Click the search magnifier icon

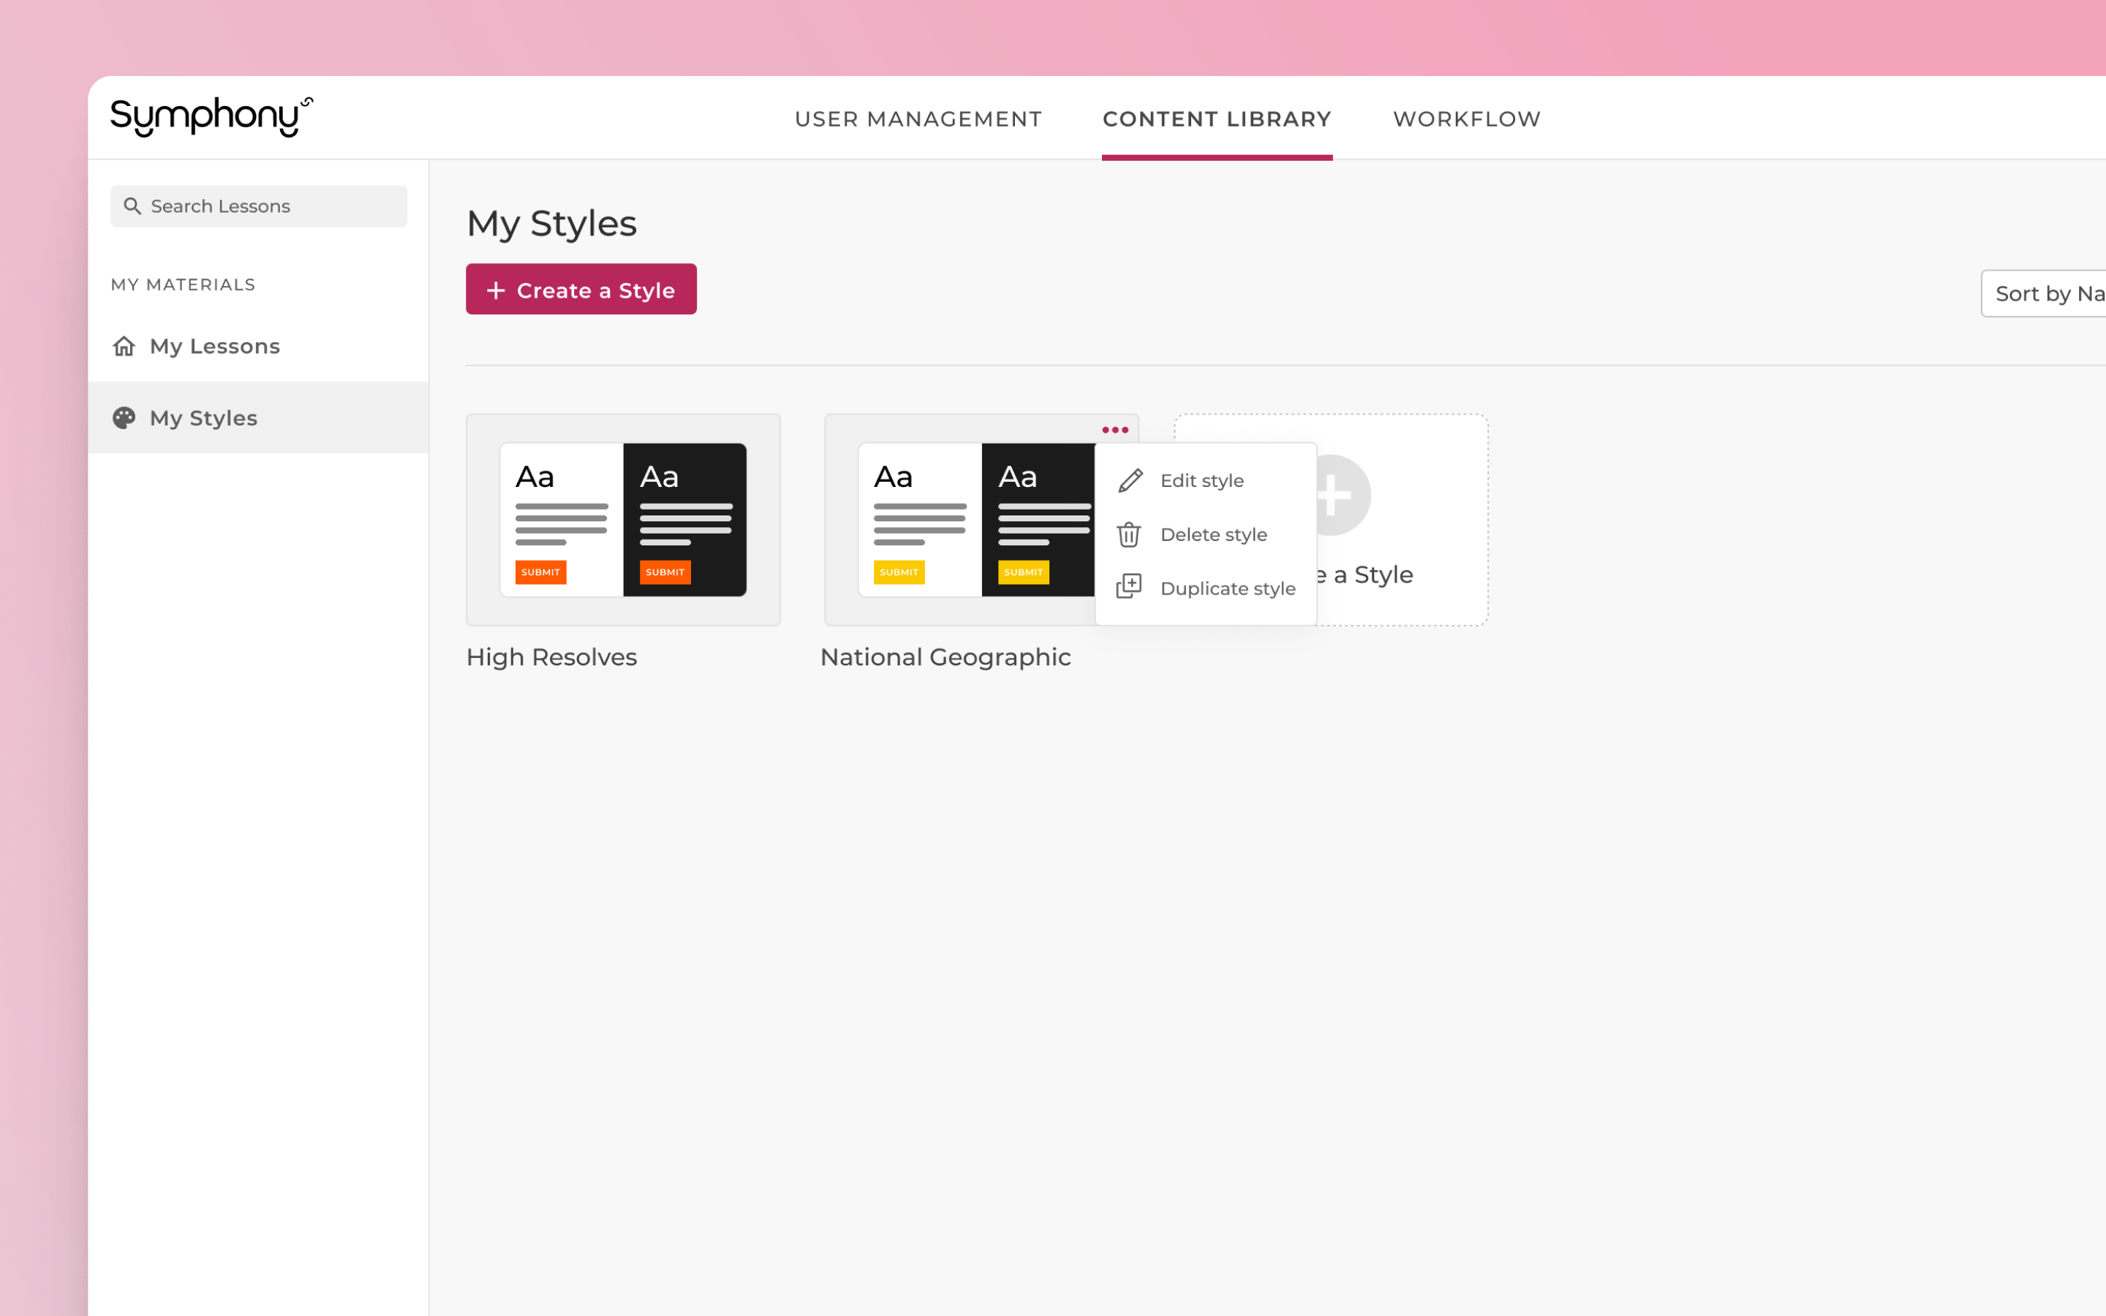coord(132,206)
